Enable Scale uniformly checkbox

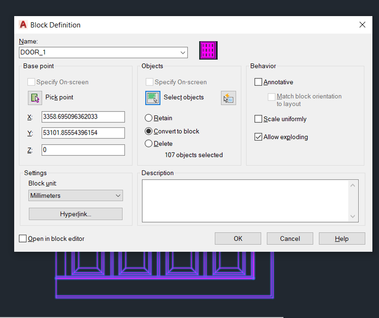pos(258,119)
